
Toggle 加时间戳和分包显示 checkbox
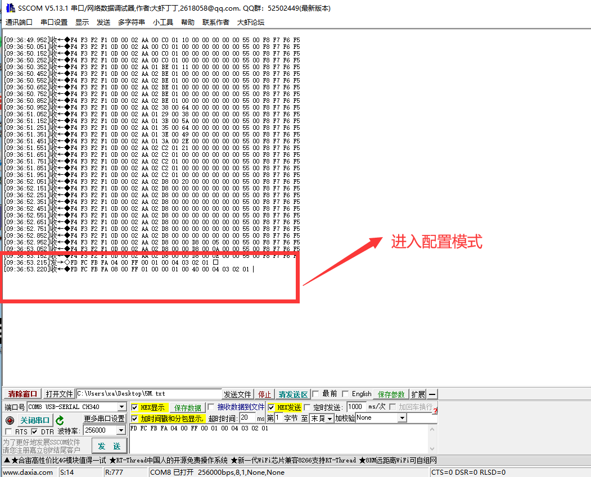pos(134,419)
